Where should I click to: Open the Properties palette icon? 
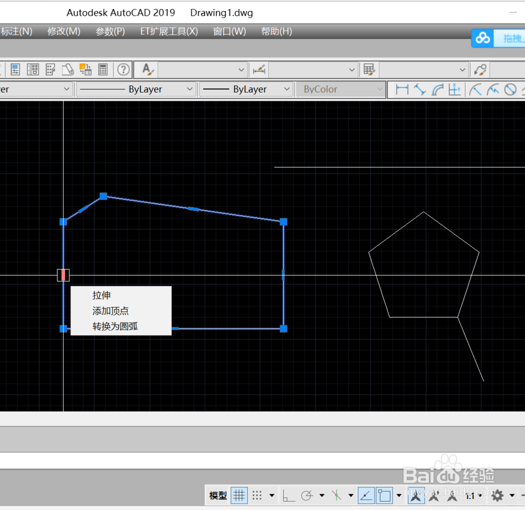(15, 70)
